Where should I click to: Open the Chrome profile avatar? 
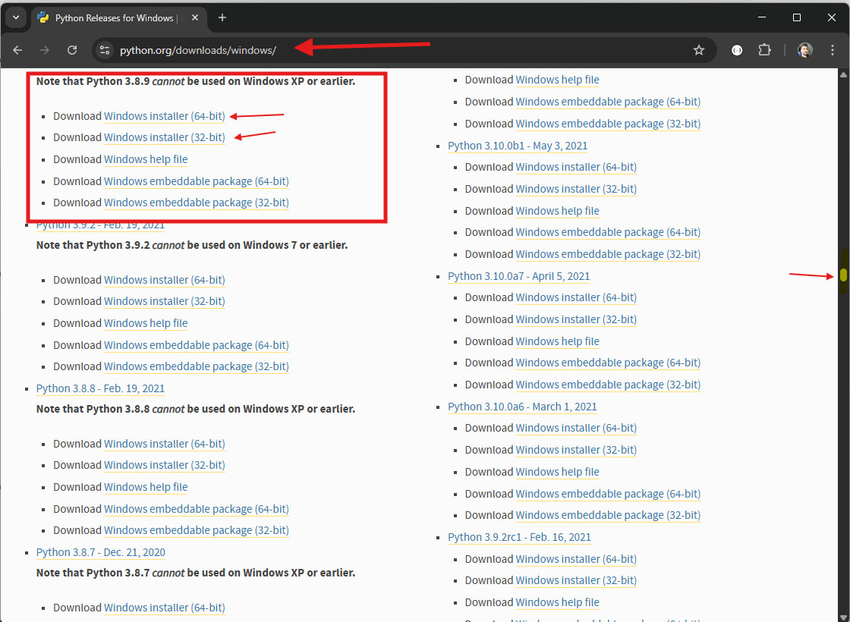[804, 50]
